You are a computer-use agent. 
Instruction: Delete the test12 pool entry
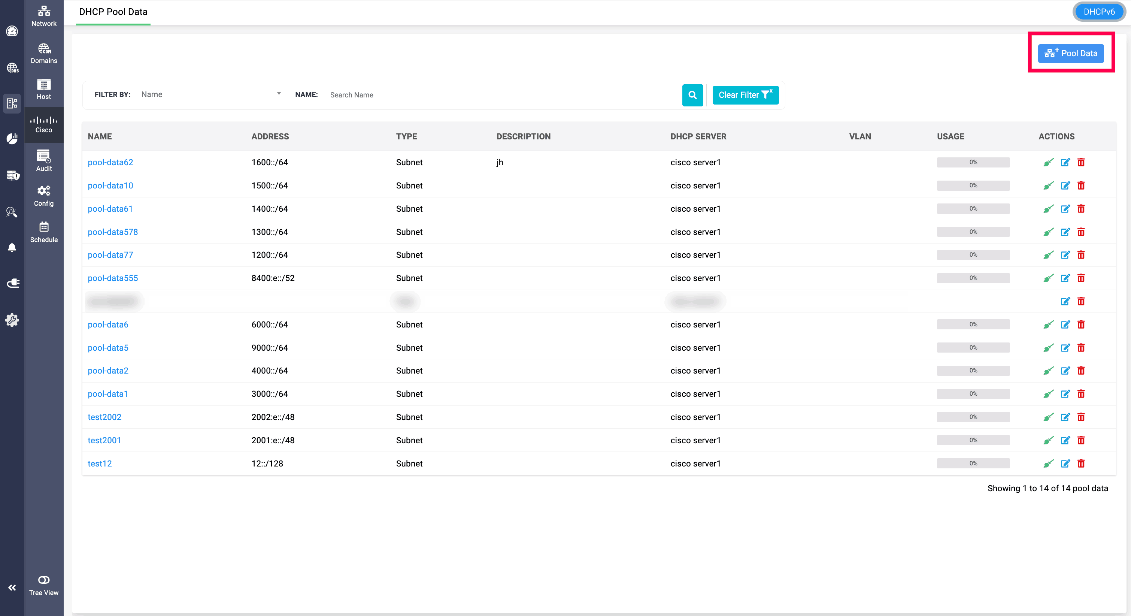coord(1081,463)
